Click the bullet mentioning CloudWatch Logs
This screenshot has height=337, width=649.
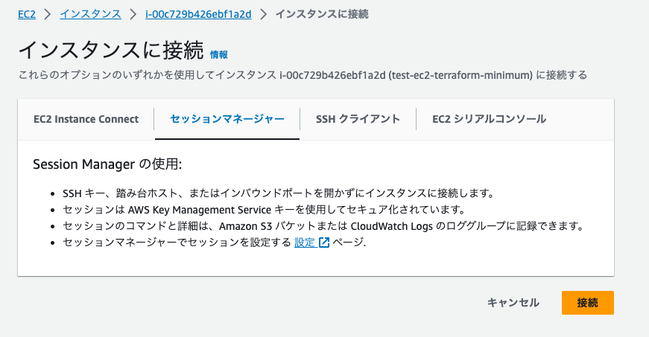click(323, 226)
